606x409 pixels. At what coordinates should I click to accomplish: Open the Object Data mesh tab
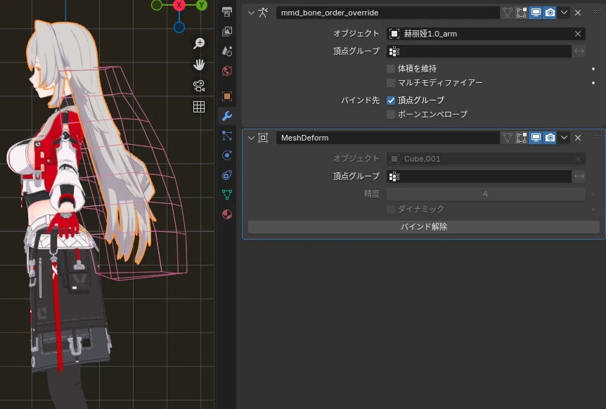click(x=227, y=195)
